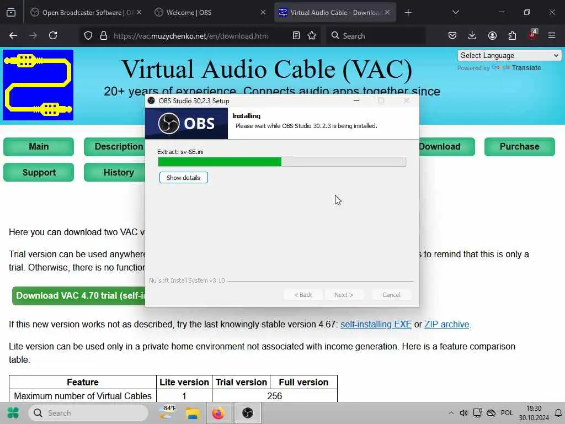Open the ZIP archive link
The image size is (565, 424).
point(446,325)
